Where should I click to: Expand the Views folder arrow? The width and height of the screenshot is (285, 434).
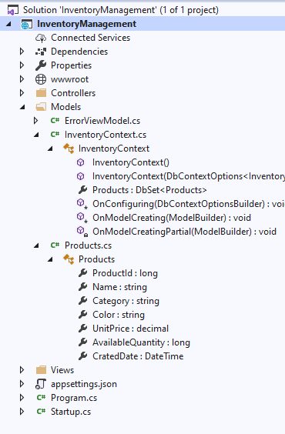click(22, 370)
